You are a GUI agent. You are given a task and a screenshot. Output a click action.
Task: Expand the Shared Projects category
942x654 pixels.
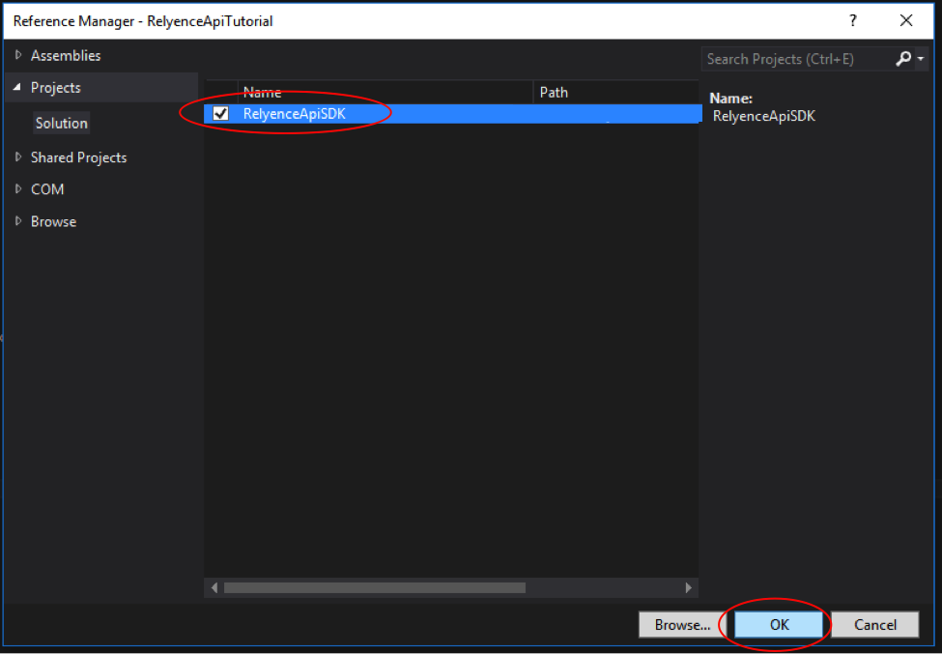coord(18,157)
